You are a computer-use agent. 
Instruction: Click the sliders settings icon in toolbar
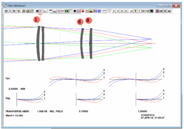[6, 11]
